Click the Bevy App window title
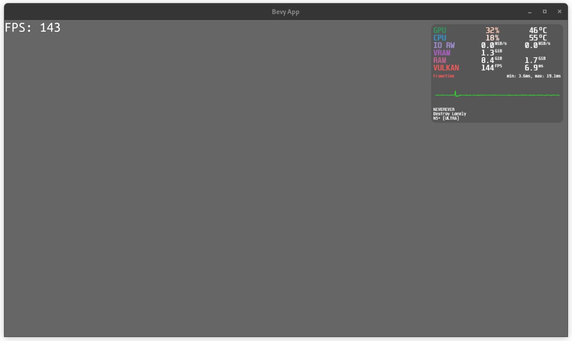This screenshot has height=341, width=572. [x=286, y=12]
